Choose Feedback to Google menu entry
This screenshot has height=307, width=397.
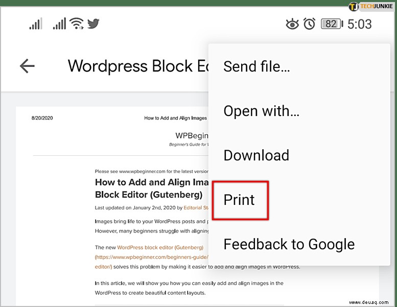tap(299, 244)
